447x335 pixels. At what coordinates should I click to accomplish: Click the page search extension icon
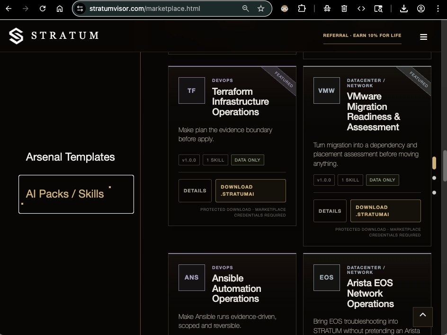click(x=378, y=9)
